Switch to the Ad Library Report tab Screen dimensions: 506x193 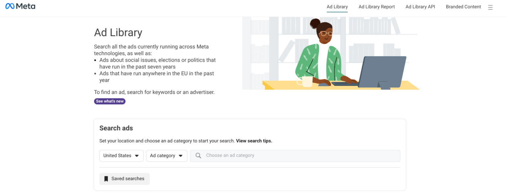377,7
